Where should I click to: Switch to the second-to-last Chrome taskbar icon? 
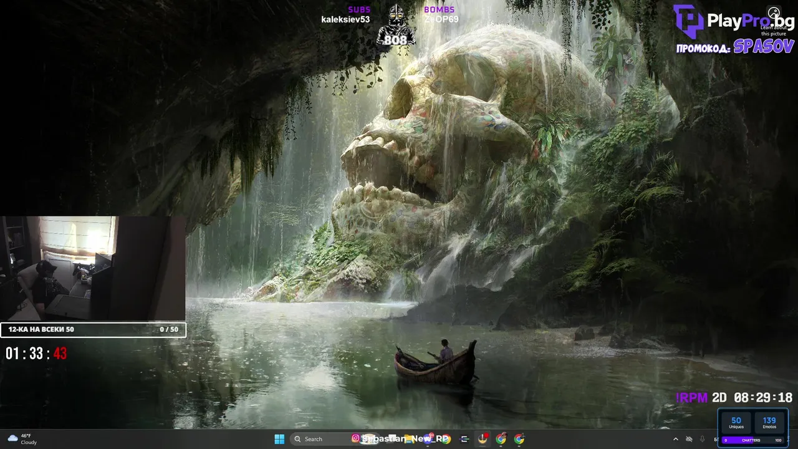501,439
